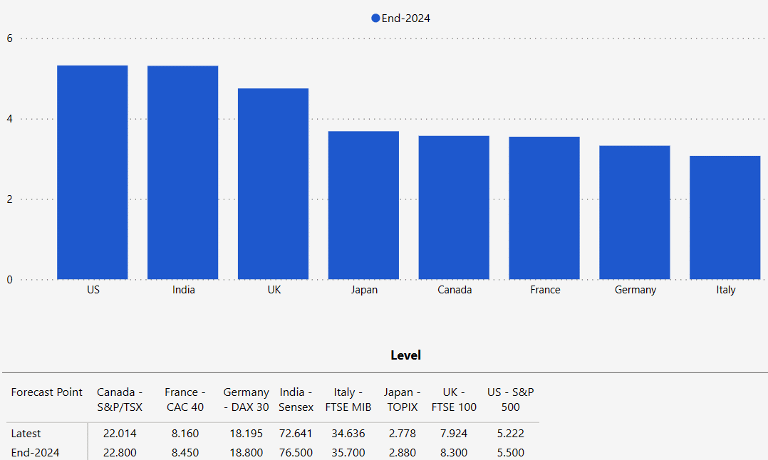Screen dimensions: 768x460
Task: Select the Latest row header
Action: click(26, 433)
